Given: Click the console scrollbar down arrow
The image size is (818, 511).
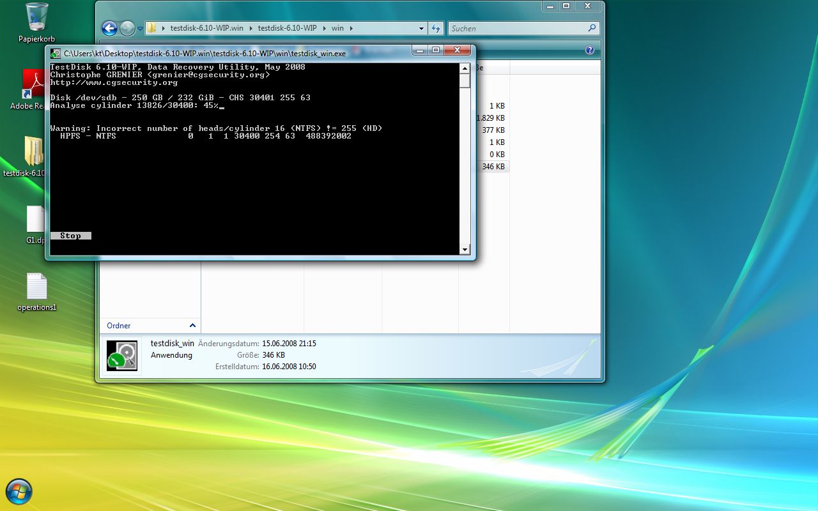Looking at the screenshot, I should (x=465, y=250).
